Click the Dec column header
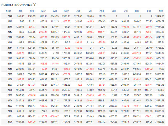 (x=149, y=11)
